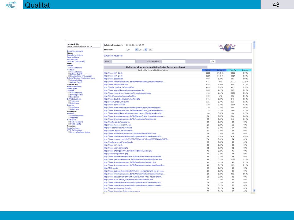294x220 pixels.
Task: Open Nicht gefundene Seiten link
Action: click(x=80, y=132)
